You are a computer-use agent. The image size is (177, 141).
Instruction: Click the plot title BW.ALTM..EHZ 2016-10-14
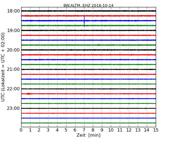pyautogui.click(x=88, y=5)
